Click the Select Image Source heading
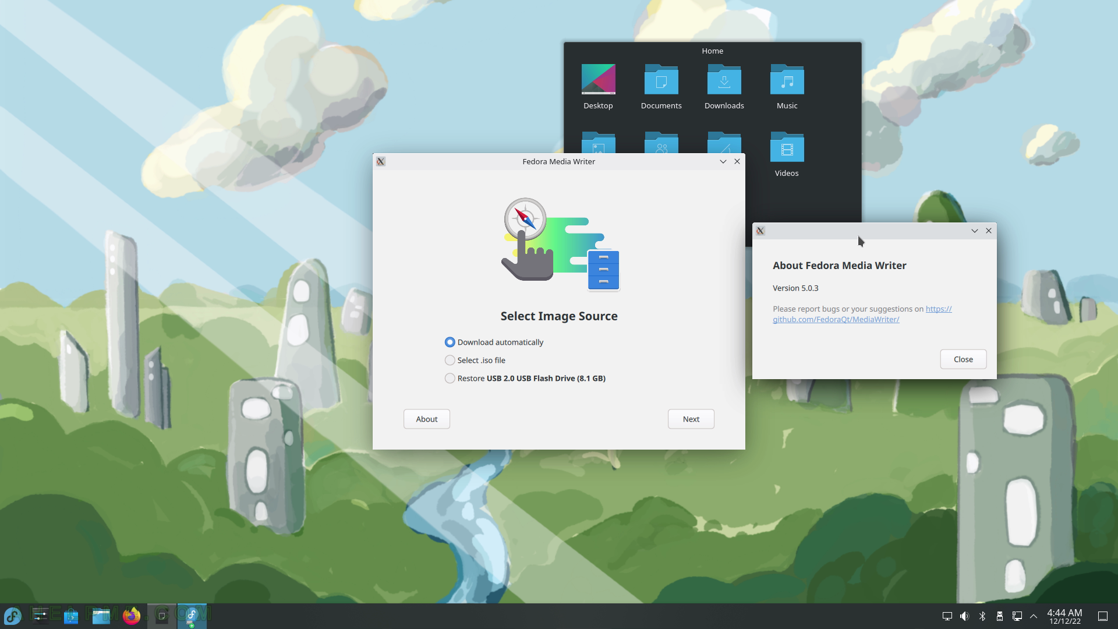Screen dimensions: 1118x629 (x=559, y=316)
